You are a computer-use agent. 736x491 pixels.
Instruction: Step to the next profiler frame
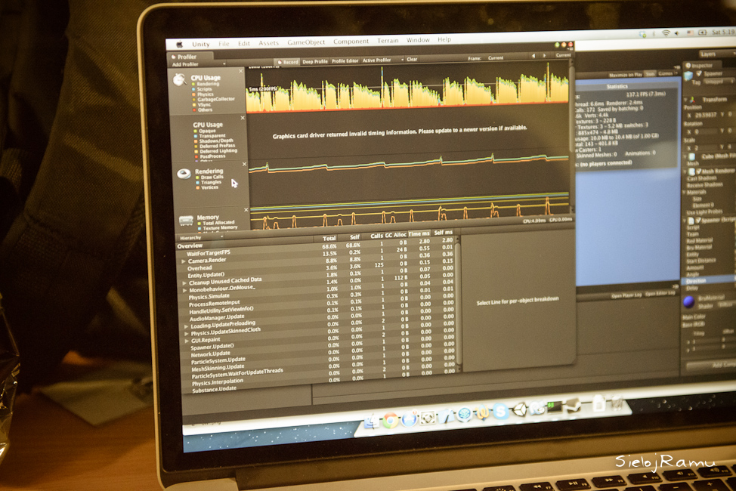coord(545,55)
